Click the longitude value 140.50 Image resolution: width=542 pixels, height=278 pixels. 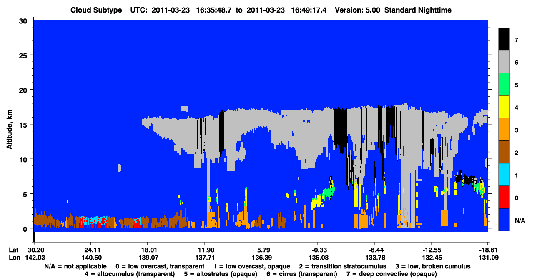click(x=90, y=258)
